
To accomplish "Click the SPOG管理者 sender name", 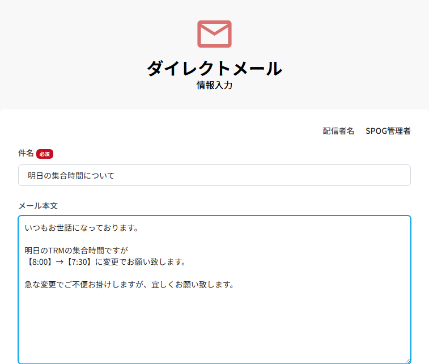I will pyautogui.click(x=388, y=131).
